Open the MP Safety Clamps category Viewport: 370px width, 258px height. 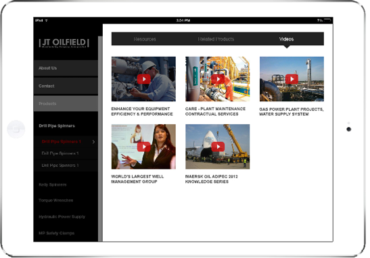click(x=56, y=233)
